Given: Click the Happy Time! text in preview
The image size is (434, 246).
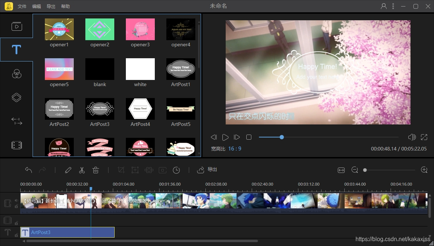Looking at the screenshot, I should click(318, 67).
